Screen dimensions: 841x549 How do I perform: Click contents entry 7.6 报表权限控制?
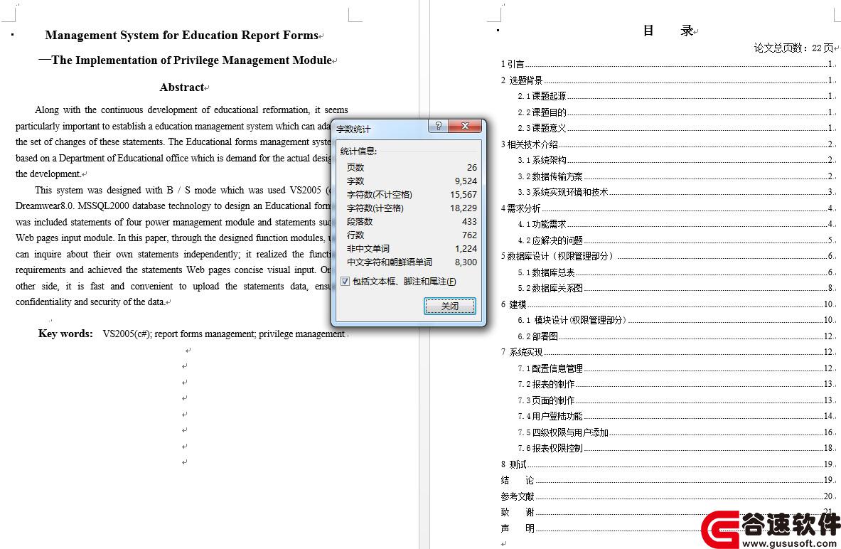click(675, 447)
